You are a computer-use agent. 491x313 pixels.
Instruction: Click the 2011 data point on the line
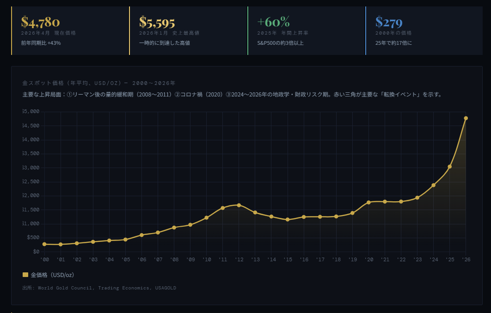click(222, 208)
